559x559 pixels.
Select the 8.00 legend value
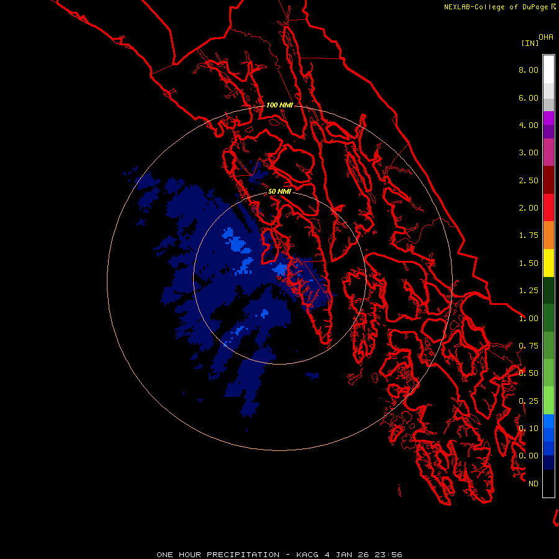529,70
